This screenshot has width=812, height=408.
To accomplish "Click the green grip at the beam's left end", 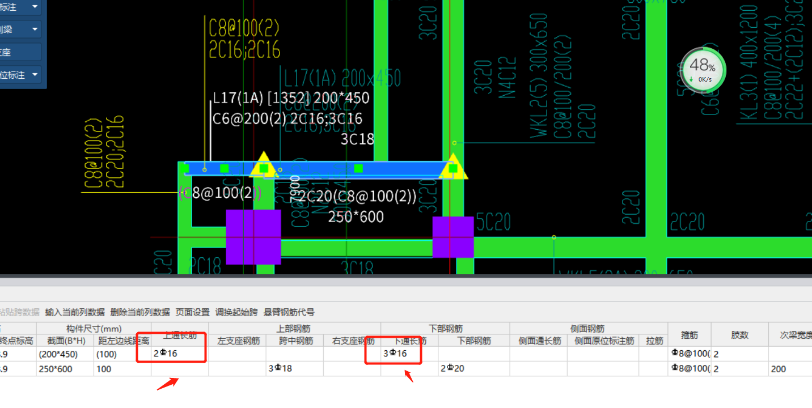I will (x=184, y=168).
